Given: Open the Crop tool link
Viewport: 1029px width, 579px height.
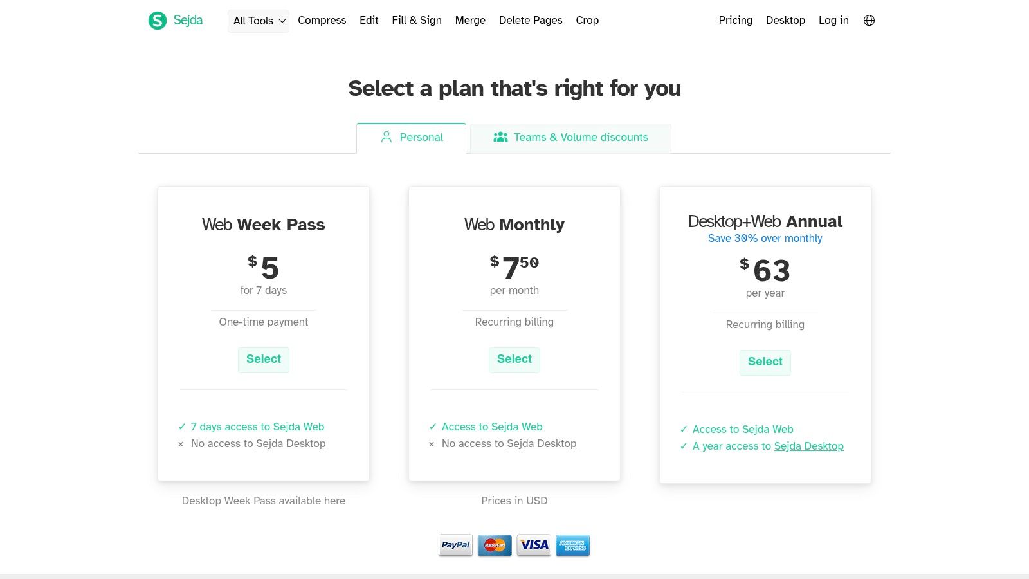Looking at the screenshot, I should pos(587,21).
